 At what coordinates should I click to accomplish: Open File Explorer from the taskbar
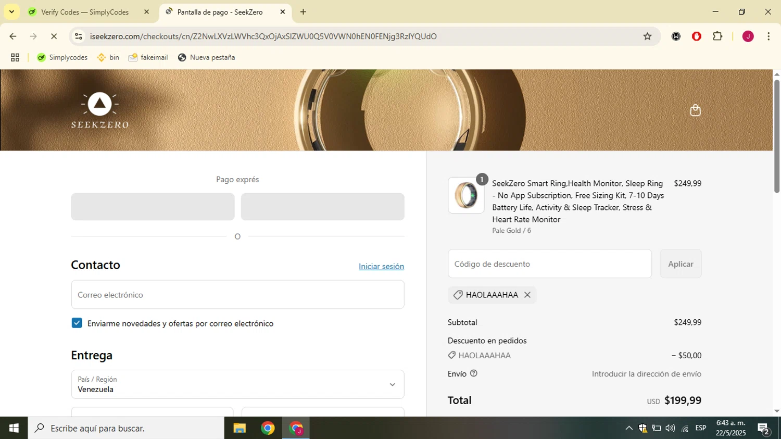point(240,428)
